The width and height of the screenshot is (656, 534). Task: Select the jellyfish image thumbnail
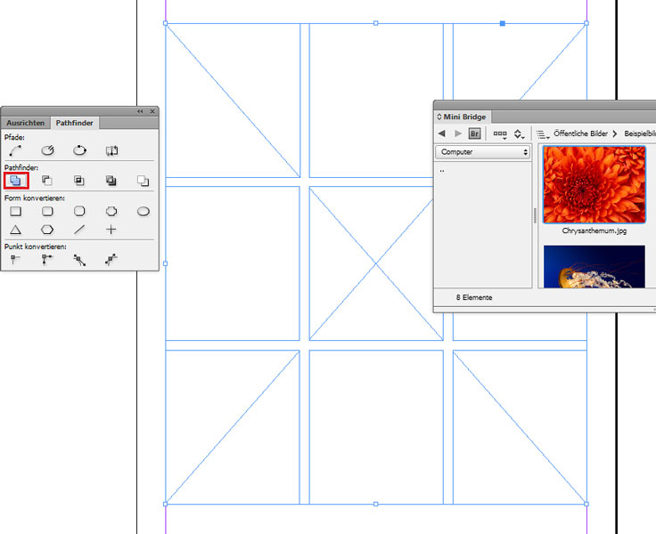coord(594,267)
